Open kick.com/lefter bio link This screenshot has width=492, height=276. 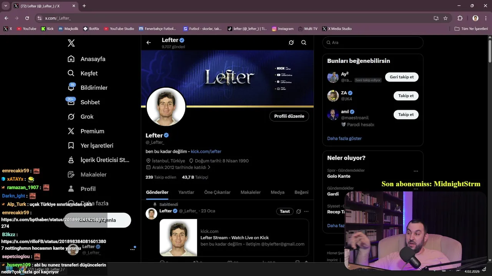pos(206,151)
